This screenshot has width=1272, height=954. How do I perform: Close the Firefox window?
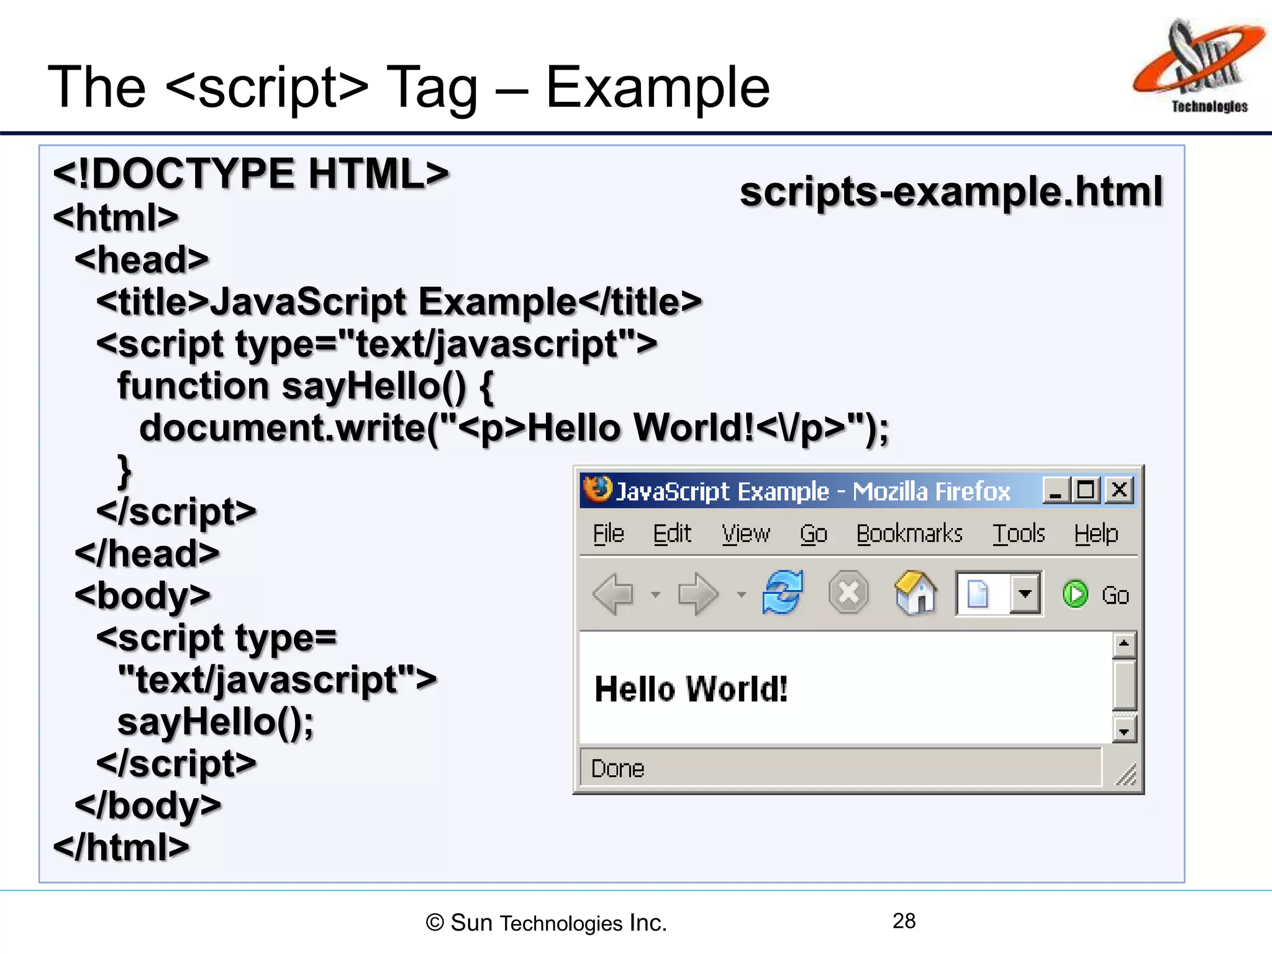click(1119, 490)
